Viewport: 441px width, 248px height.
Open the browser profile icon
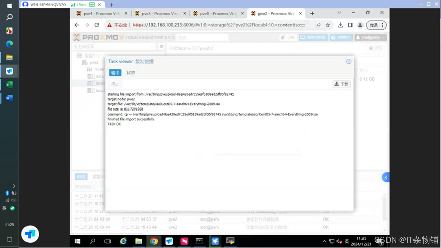click(360, 25)
